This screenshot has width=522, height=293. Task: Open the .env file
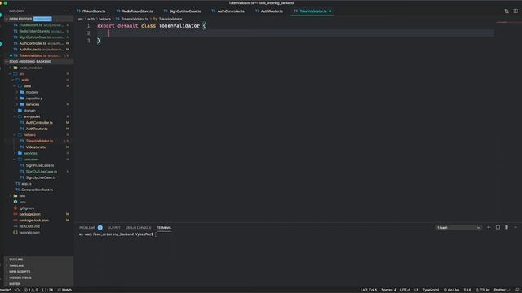coord(22,202)
